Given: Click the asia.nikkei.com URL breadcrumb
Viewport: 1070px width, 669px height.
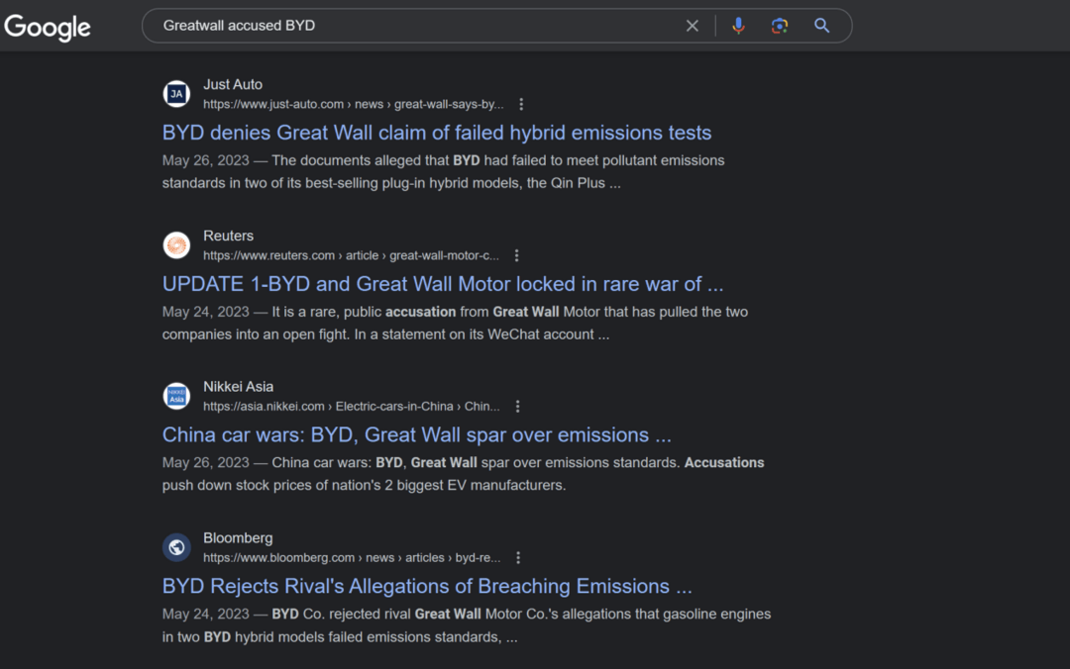Looking at the screenshot, I should point(352,407).
